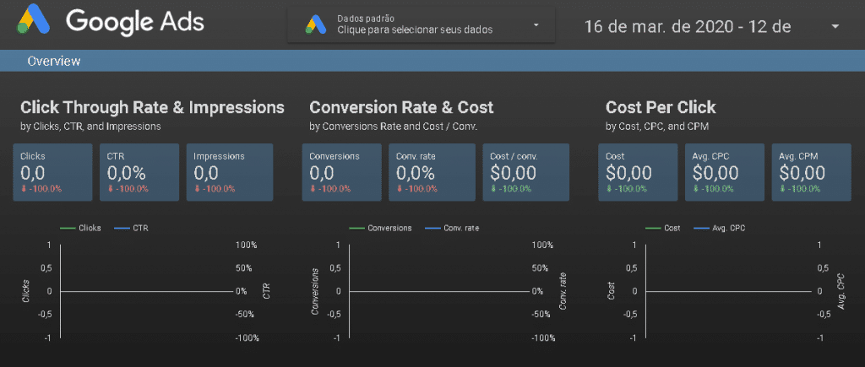This screenshot has height=367, width=865.
Task: Click the Avg. CPC legend entry
Action: point(721,228)
